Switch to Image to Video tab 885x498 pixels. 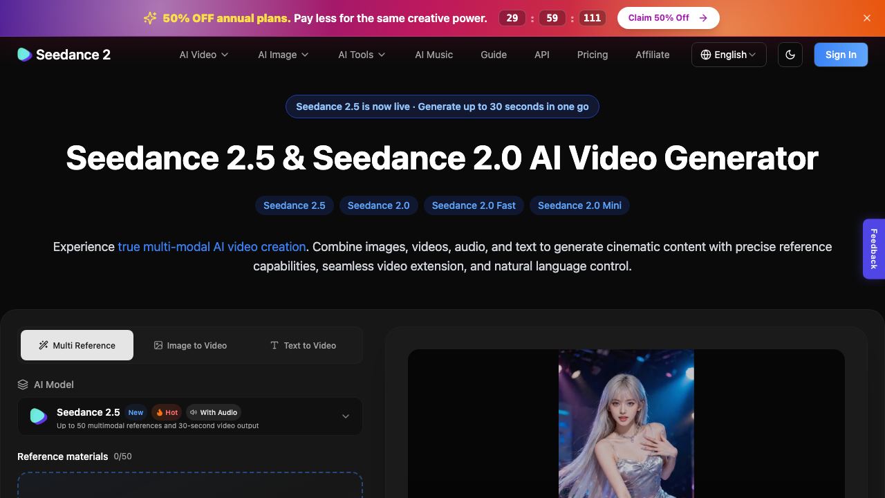pos(190,345)
